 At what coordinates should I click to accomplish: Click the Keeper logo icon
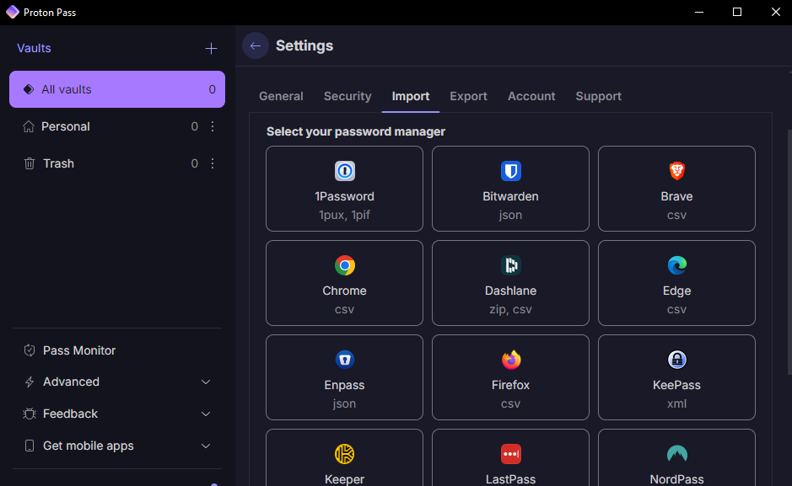344,454
